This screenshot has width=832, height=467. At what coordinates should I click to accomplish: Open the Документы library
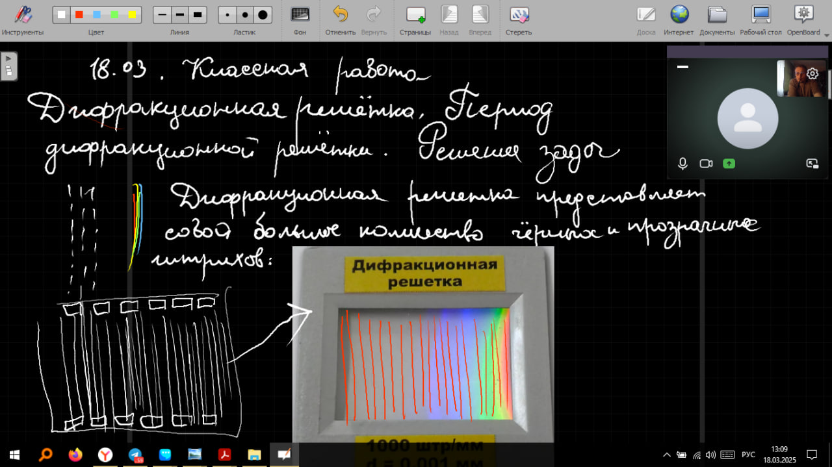[x=717, y=19]
